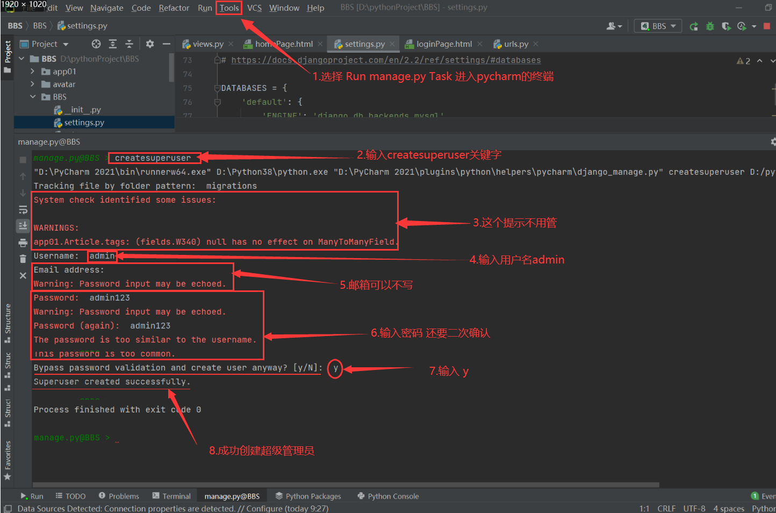Stop the running process via red square
This screenshot has height=513, width=776.
(767, 26)
